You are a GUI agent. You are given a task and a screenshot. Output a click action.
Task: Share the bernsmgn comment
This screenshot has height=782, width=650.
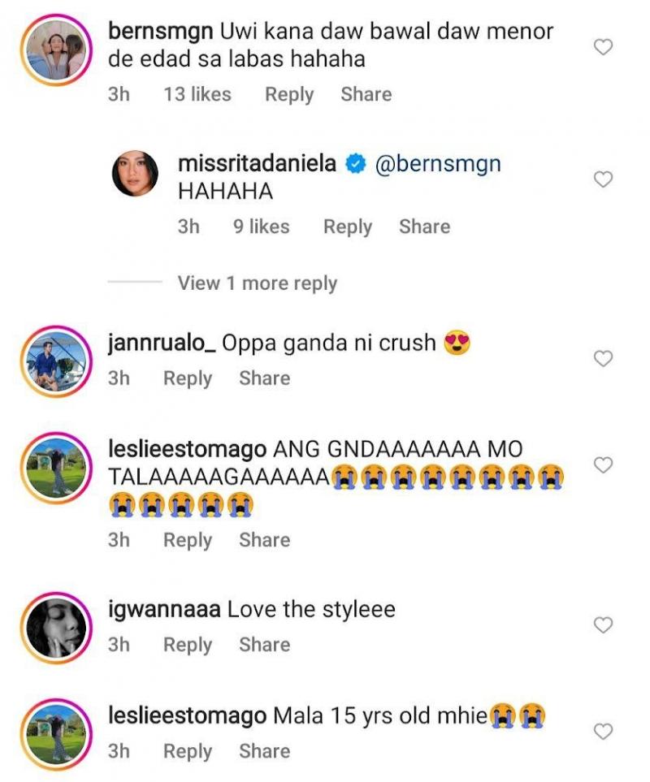point(366,95)
